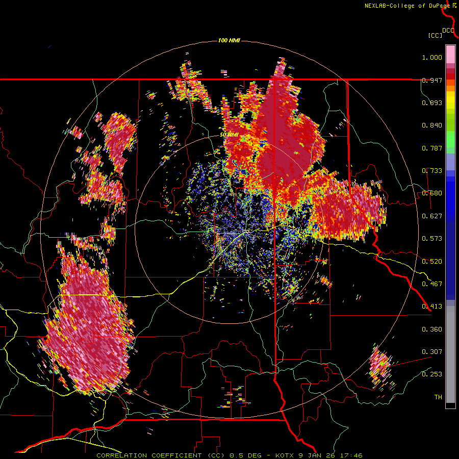The width and height of the screenshot is (459, 459).
Task: Click the 0.947 legend value
Action: click(432, 80)
